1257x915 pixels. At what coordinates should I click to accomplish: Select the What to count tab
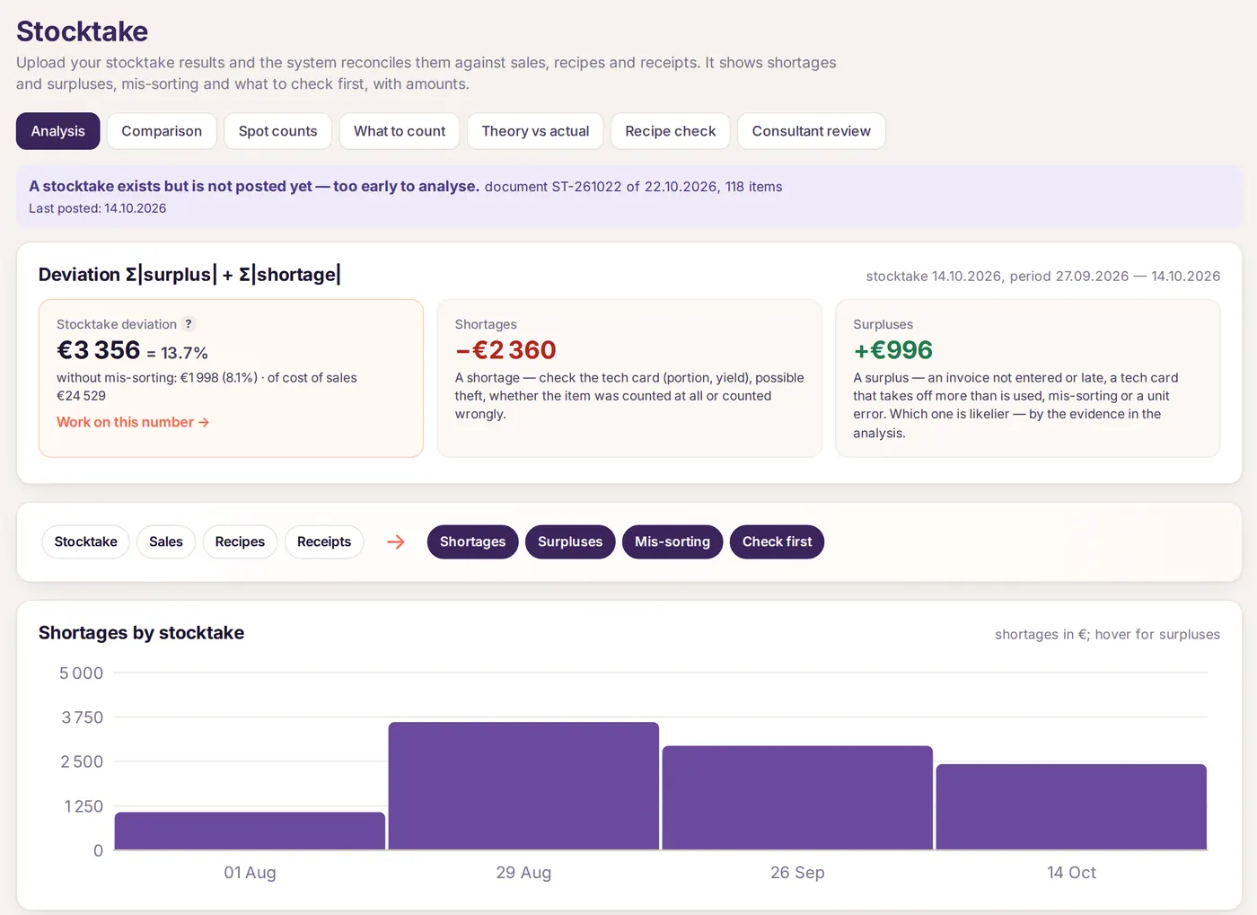pos(400,131)
